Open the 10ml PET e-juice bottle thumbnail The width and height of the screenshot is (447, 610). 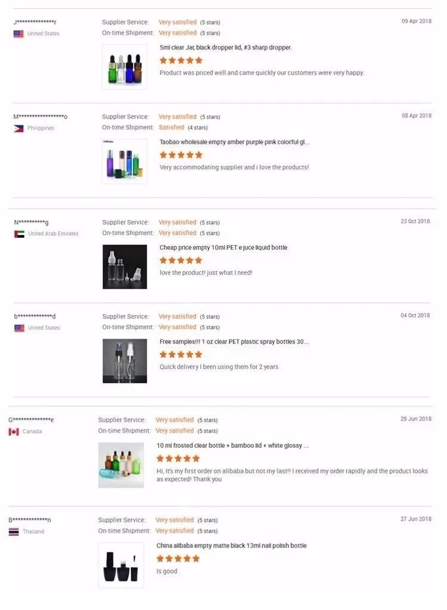125,267
